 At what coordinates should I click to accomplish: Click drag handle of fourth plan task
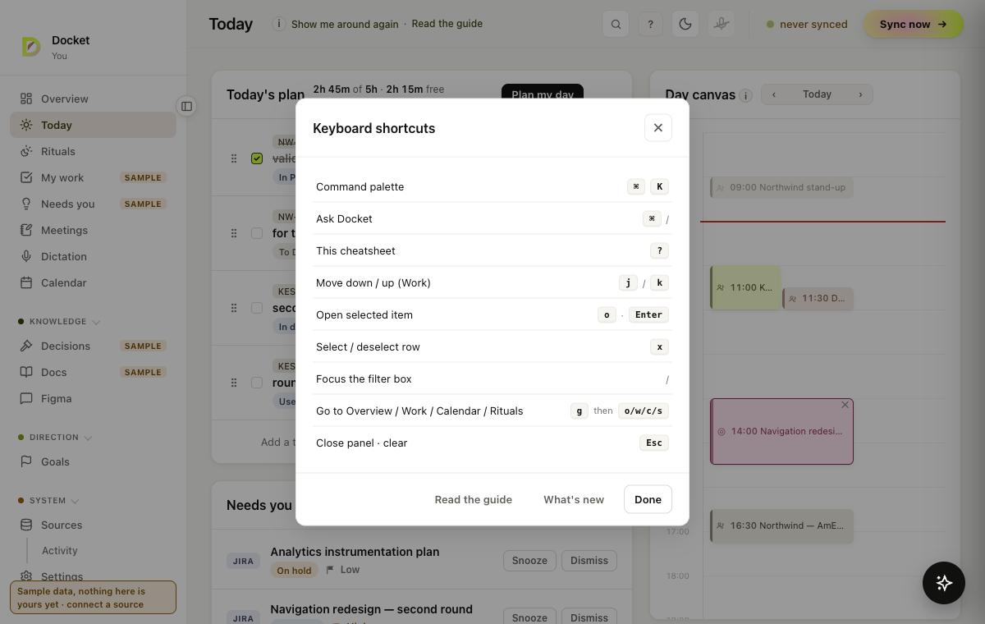(234, 383)
